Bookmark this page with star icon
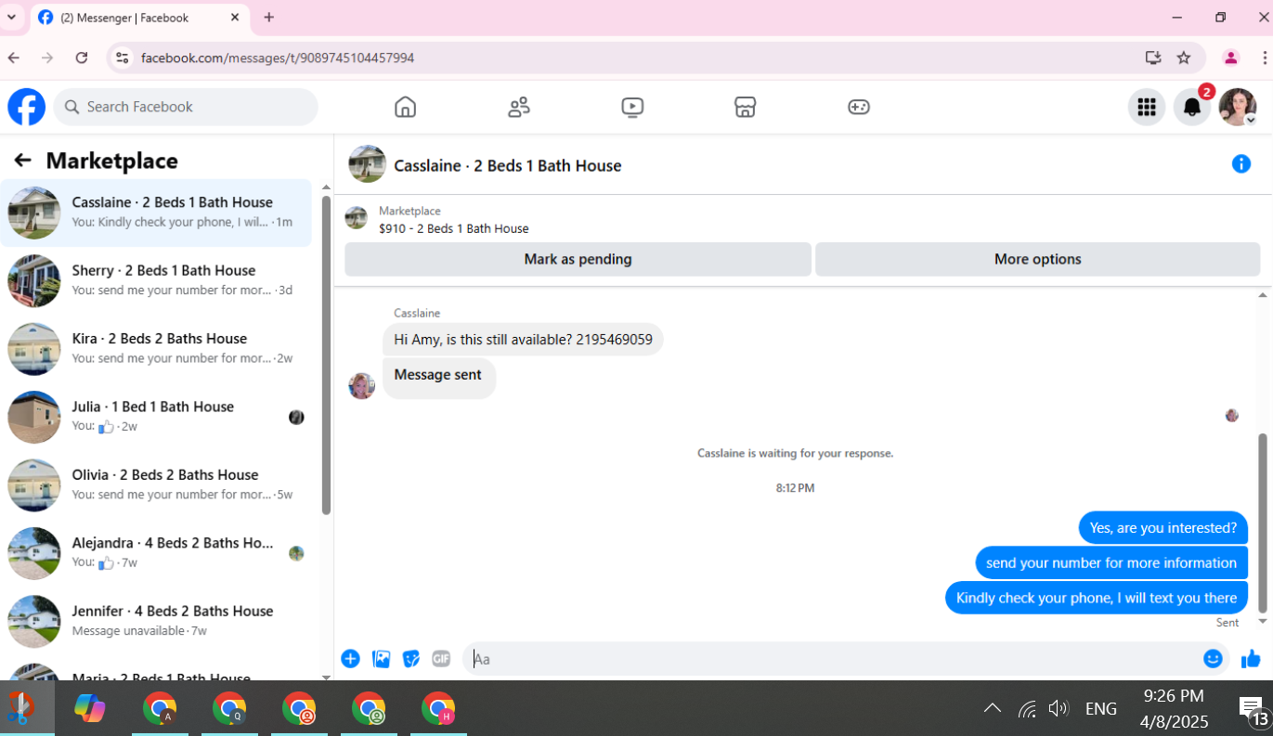This screenshot has height=736, width=1273. [x=1183, y=58]
